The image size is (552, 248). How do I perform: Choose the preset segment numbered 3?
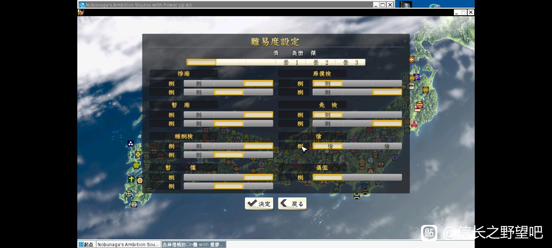pyautogui.click(x=351, y=62)
